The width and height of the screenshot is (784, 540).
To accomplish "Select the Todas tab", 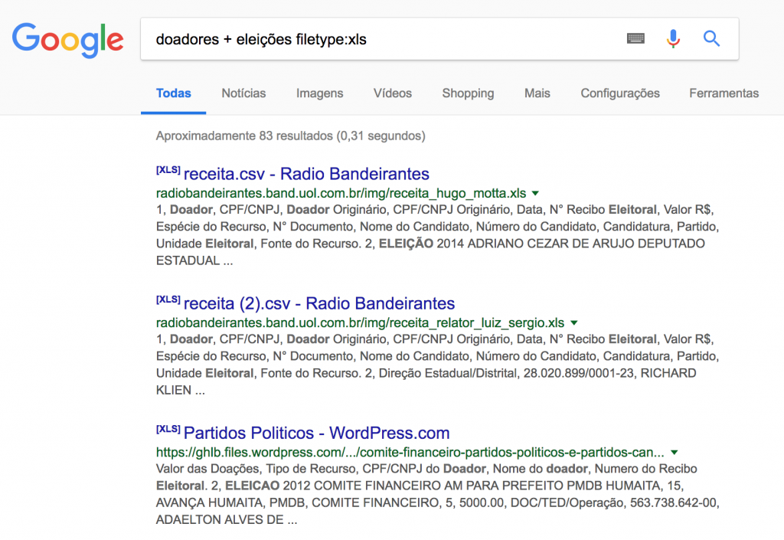I will pos(174,93).
